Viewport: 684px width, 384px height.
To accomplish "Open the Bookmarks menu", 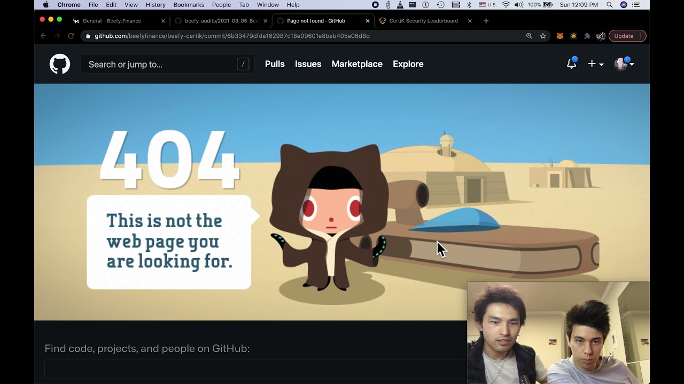I will (189, 5).
